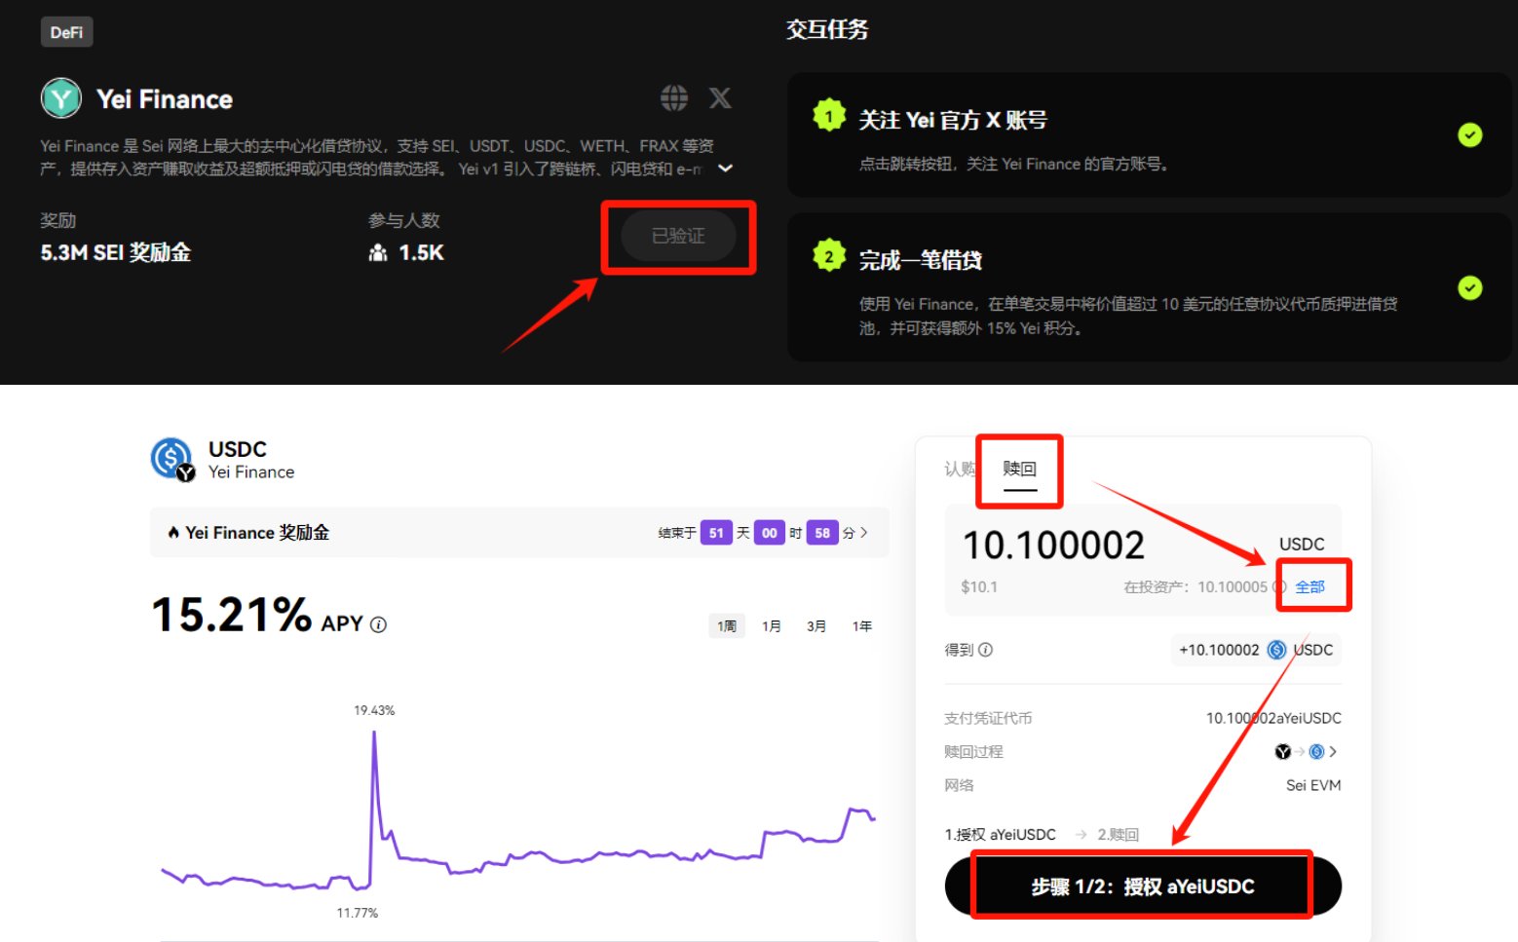Open the Yei Finance 奖励金 banner
This screenshot has width=1518, height=942.
[519, 533]
